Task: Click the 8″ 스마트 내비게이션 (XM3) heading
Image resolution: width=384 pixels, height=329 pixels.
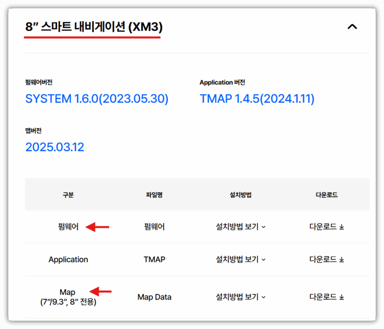Action: (94, 27)
